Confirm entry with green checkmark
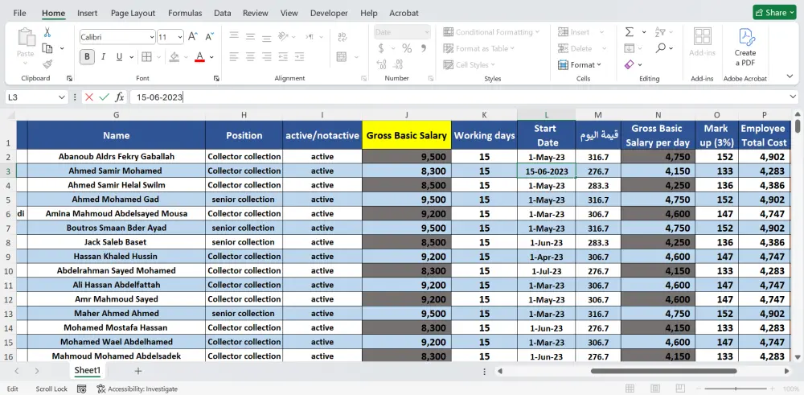Viewport: 804px width, 395px height. click(104, 97)
